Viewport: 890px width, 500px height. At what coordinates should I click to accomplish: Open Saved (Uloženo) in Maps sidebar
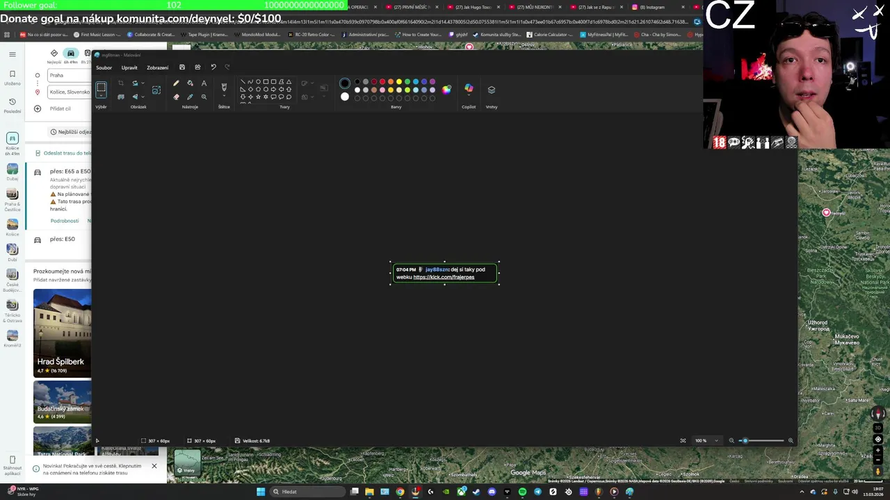click(12, 77)
